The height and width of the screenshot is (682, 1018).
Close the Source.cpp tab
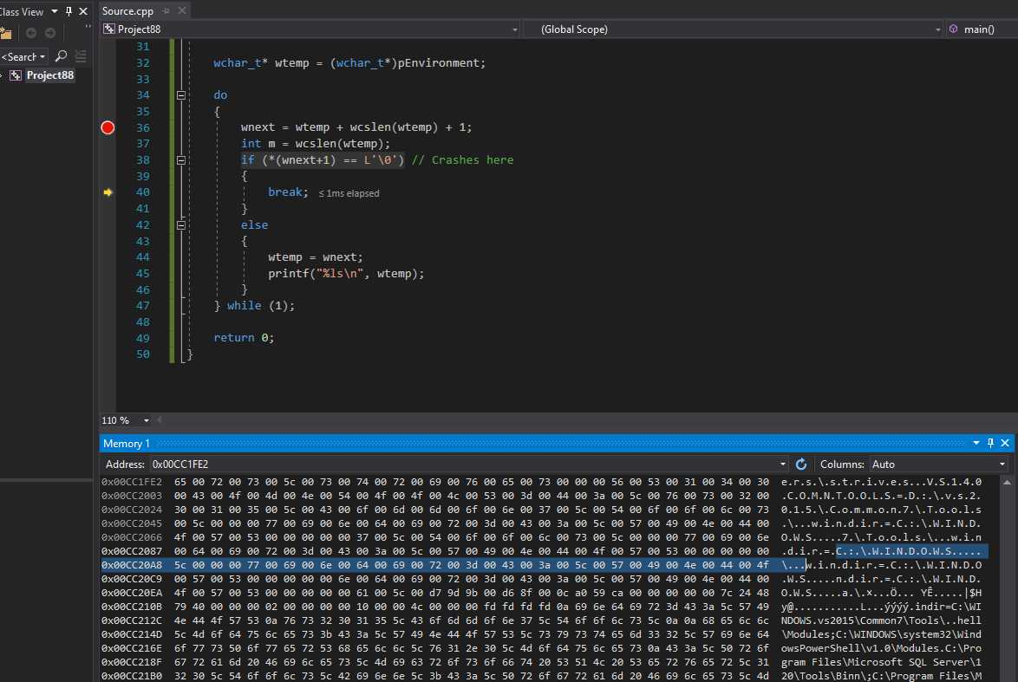(x=182, y=10)
